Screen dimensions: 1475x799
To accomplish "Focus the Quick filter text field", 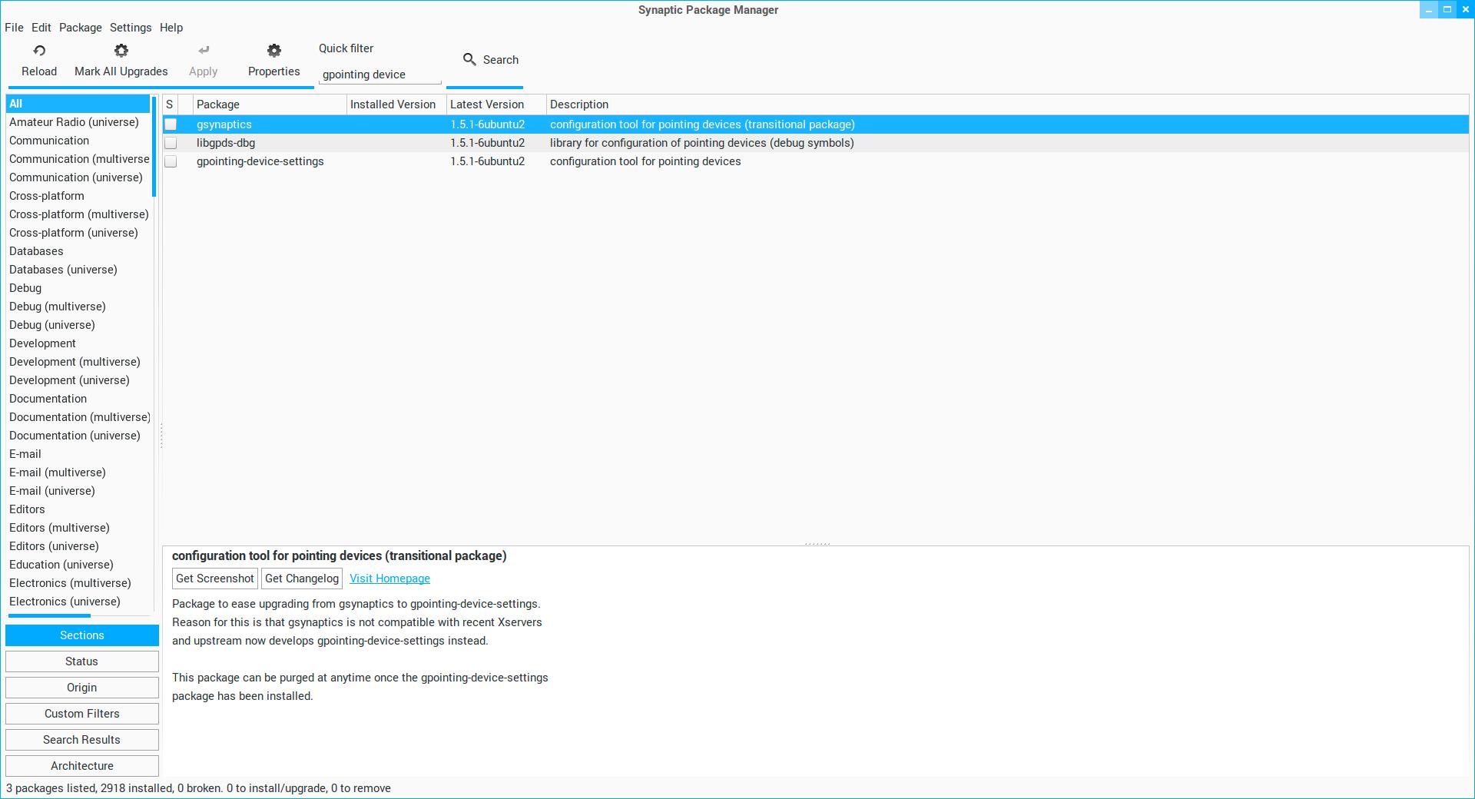I will 380,75.
